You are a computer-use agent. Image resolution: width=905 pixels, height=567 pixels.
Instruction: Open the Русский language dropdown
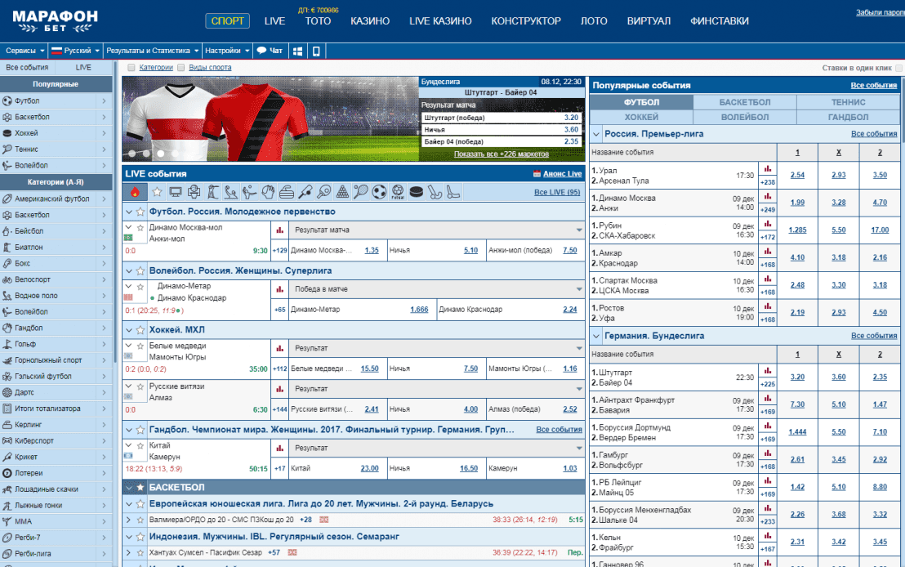coord(76,51)
